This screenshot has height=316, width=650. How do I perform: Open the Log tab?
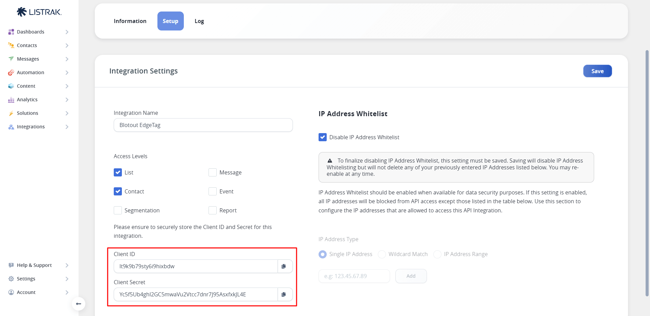[199, 21]
